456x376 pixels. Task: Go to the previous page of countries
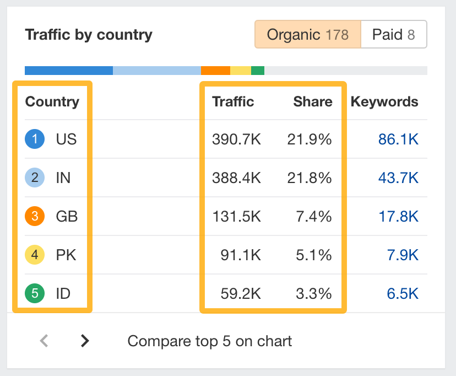[44, 341]
